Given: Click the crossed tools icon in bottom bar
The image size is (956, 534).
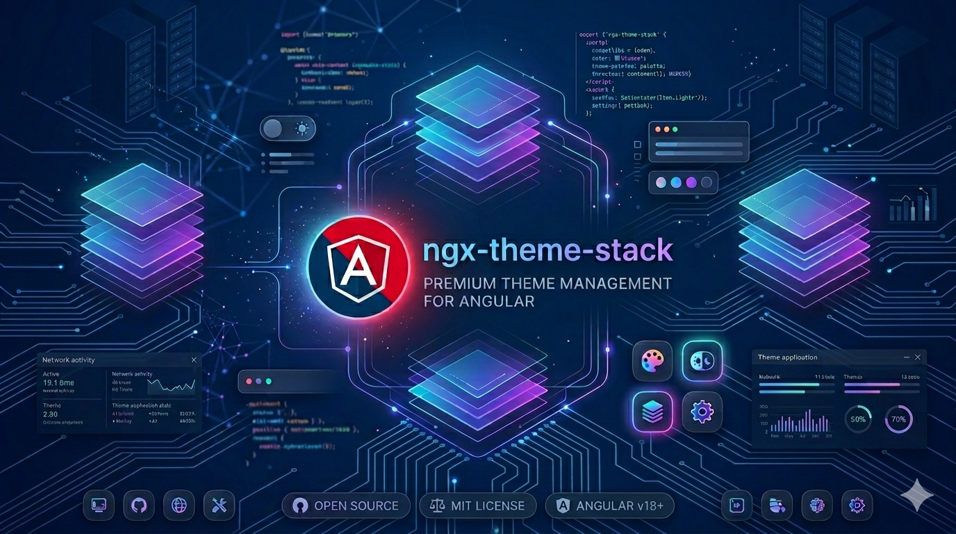Looking at the screenshot, I should (219, 505).
